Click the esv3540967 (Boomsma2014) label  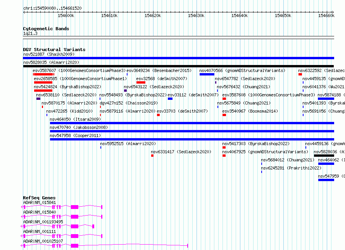point(250,111)
